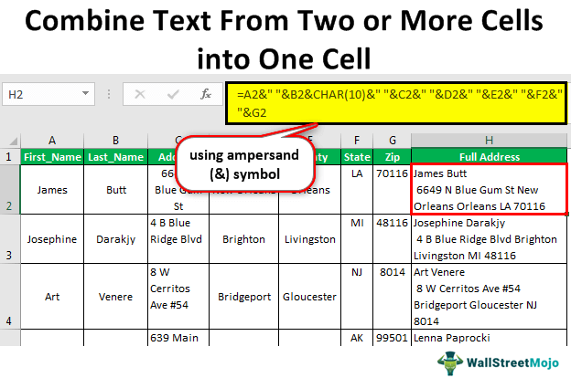Select row 3 header
The image size is (571, 378).
(x=10, y=239)
